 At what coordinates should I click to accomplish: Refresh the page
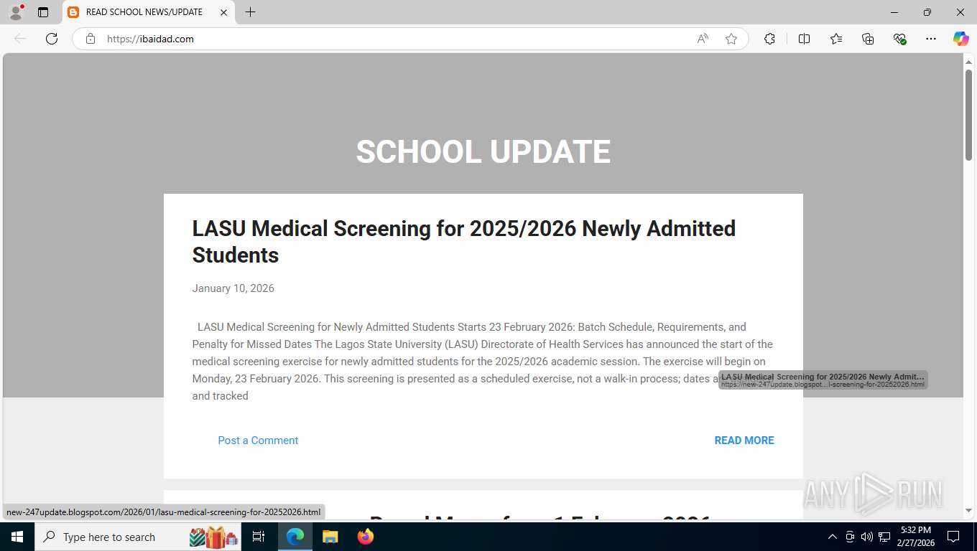coord(52,39)
